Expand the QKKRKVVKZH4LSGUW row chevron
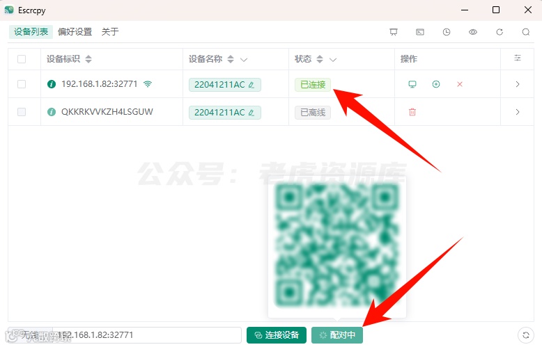The width and height of the screenshot is (542, 347). click(x=518, y=112)
